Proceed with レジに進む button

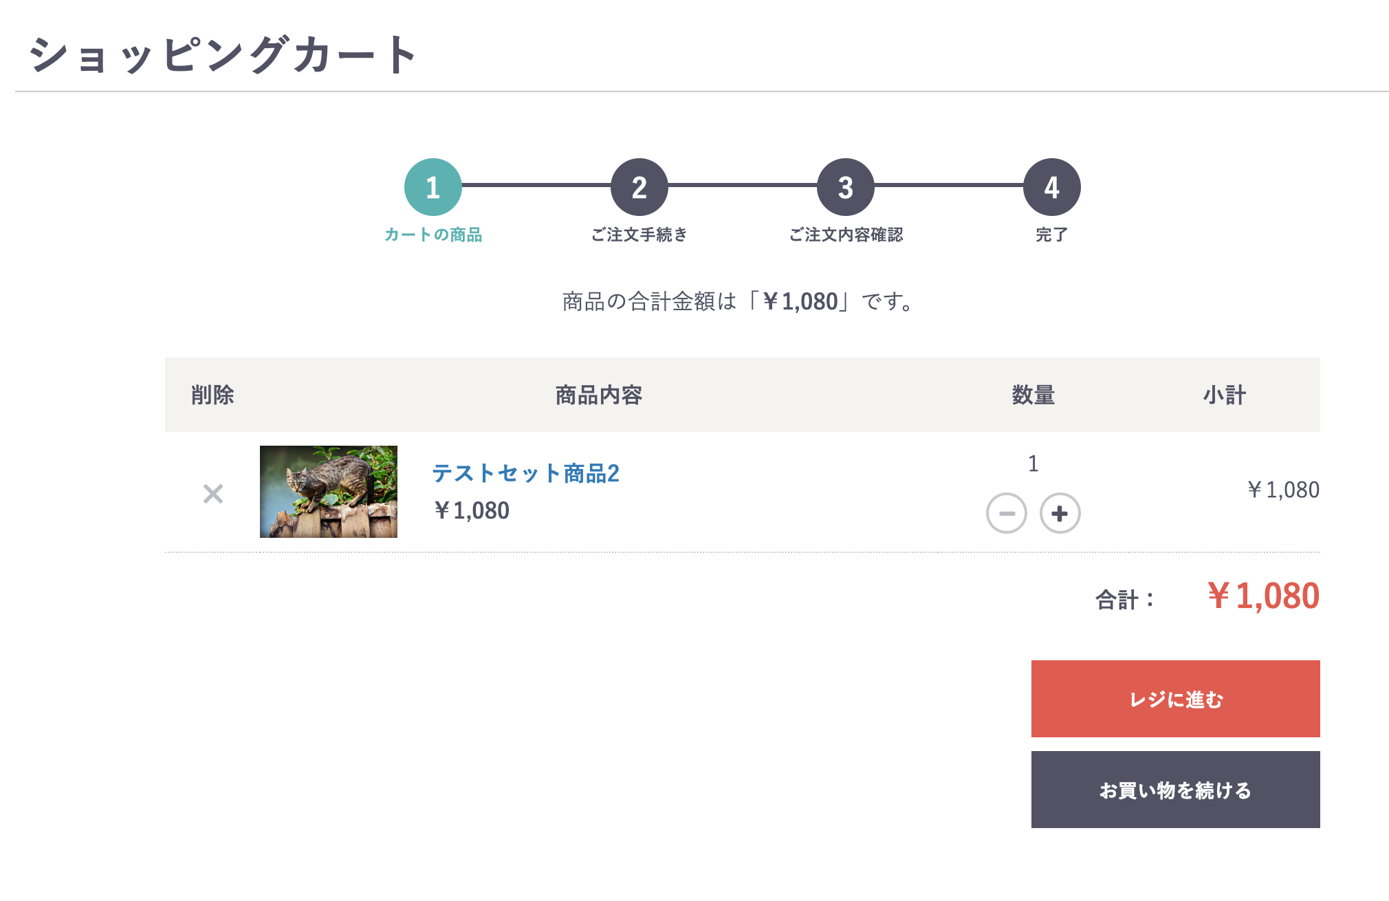pyautogui.click(x=1176, y=699)
